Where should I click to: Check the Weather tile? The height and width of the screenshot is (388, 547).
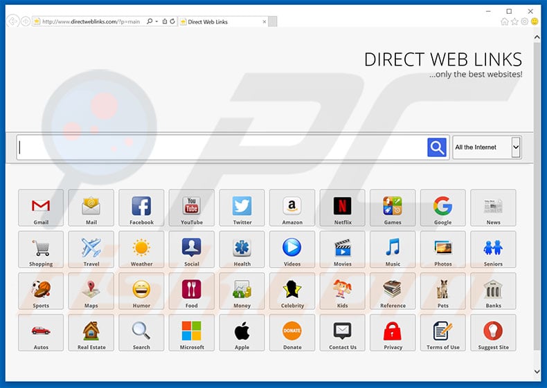tap(141, 249)
